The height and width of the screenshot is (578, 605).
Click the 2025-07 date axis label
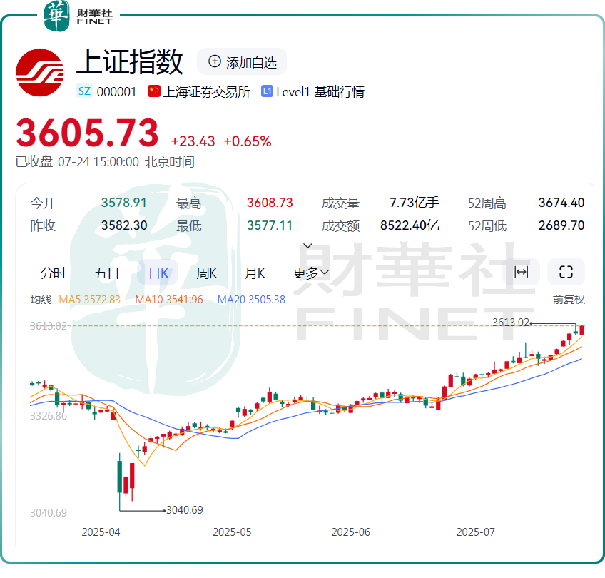(475, 532)
